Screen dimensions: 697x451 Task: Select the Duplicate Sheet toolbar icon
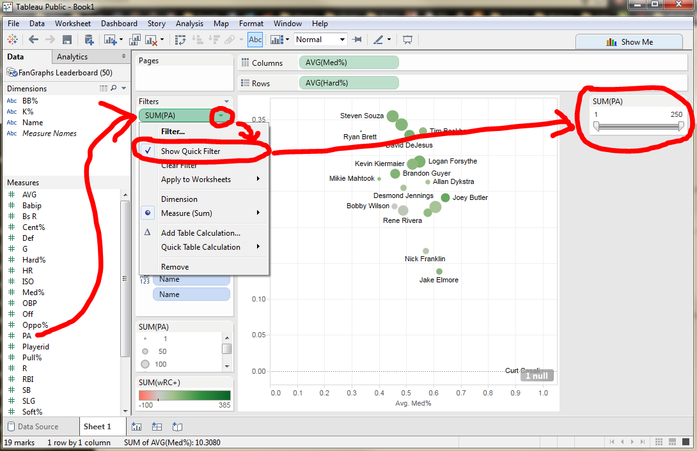tap(135, 40)
